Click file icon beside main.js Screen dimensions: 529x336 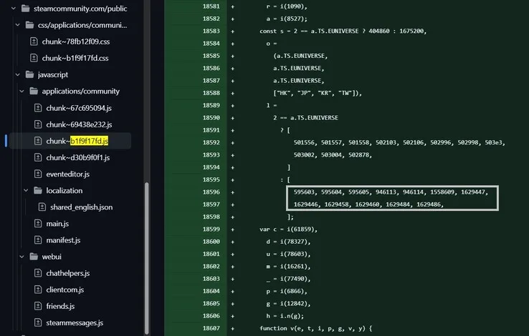[x=38, y=223]
